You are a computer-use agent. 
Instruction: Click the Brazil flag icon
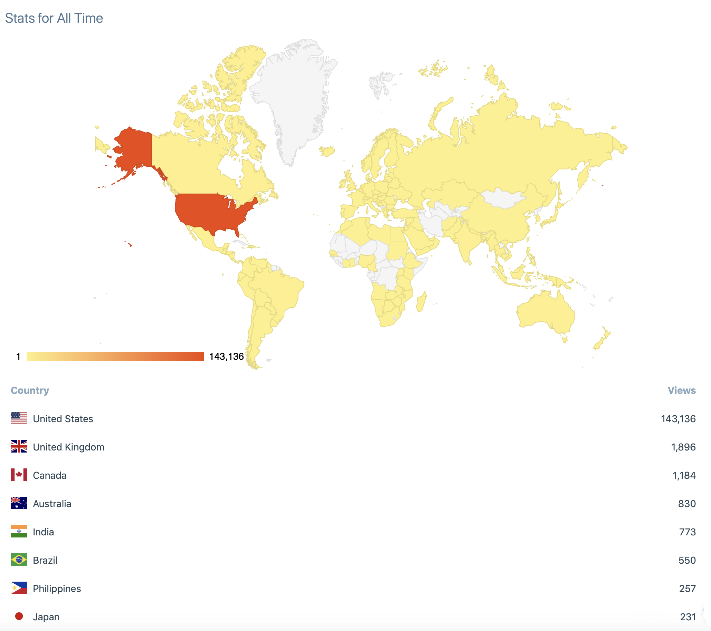[19, 560]
